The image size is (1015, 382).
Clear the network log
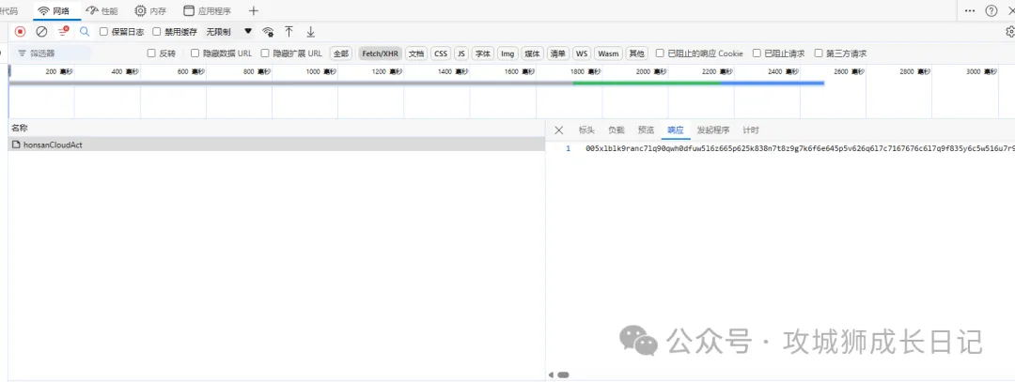tap(41, 31)
